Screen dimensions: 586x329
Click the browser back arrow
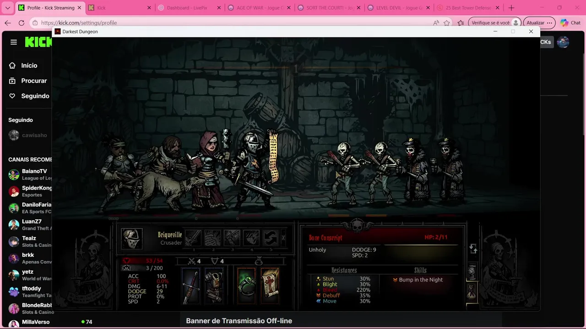tap(8, 23)
